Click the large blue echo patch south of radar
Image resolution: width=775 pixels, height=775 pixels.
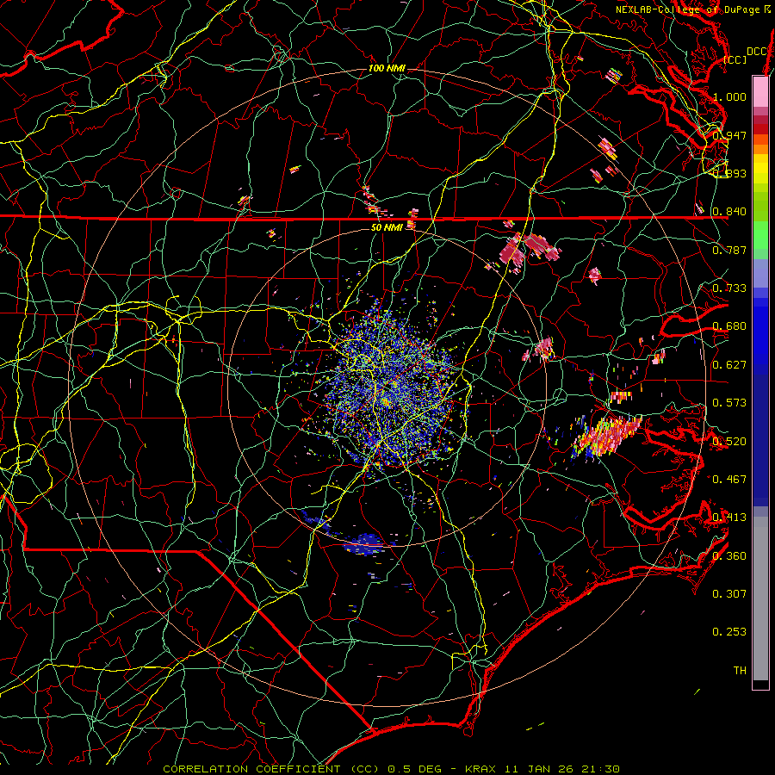click(364, 543)
